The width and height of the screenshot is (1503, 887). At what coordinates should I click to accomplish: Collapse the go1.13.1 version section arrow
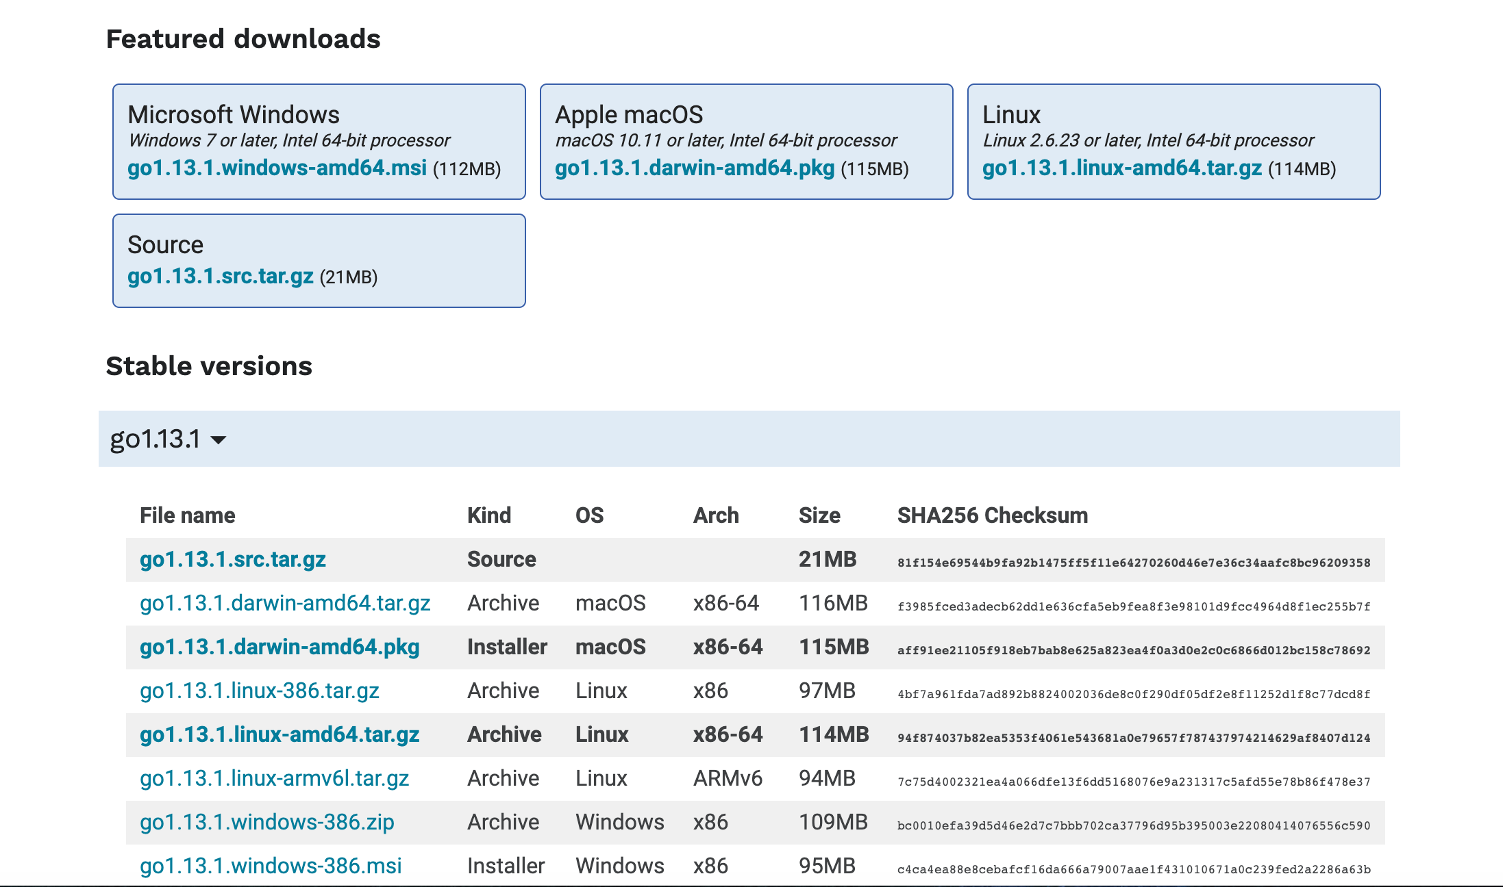tap(219, 439)
